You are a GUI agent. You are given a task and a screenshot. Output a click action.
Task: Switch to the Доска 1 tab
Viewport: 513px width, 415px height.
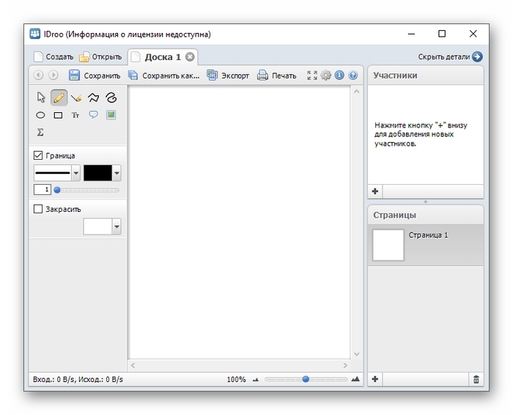tap(163, 57)
